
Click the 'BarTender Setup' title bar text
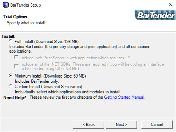(26, 5)
